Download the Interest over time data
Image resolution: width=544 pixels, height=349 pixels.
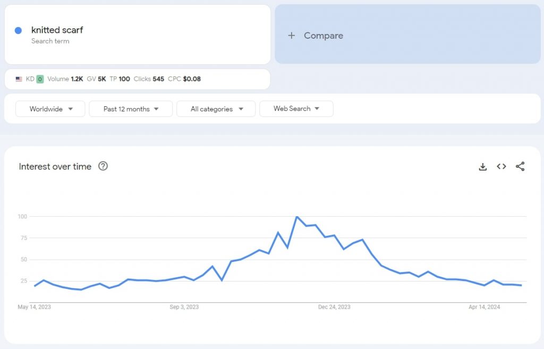[482, 166]
